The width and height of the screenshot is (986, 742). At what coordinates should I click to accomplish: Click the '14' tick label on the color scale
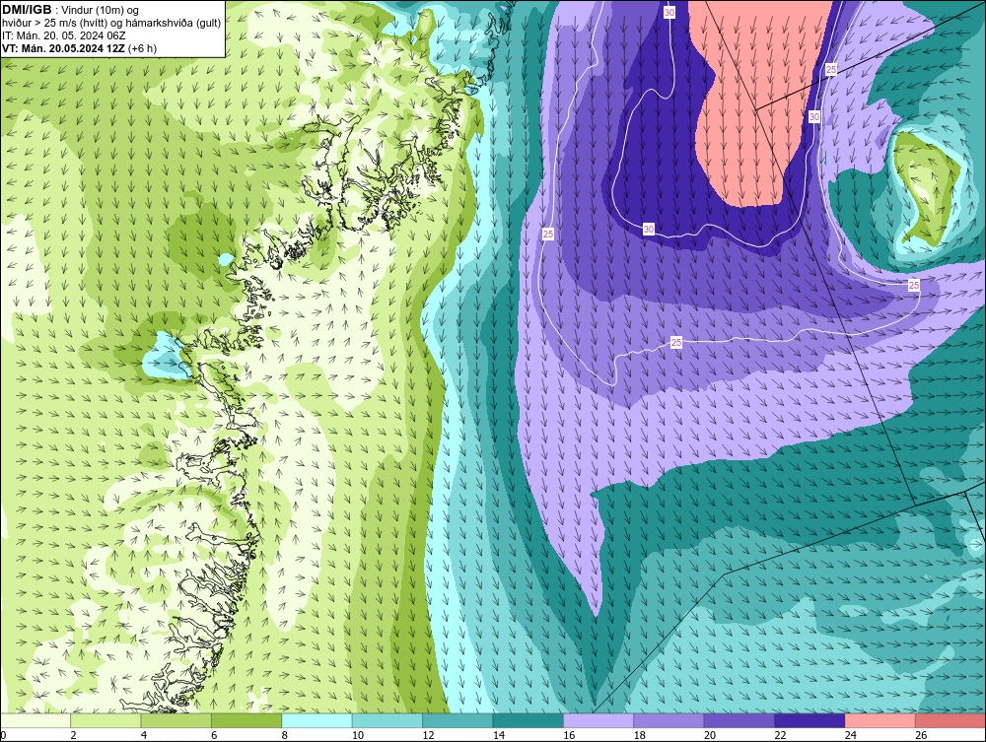click(499, 735)
